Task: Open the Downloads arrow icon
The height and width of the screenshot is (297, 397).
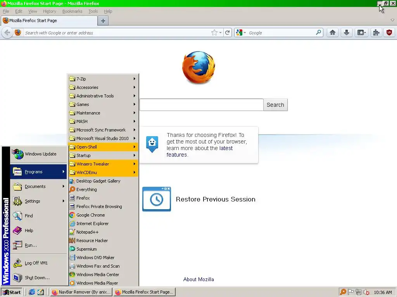Action: point(347,32)
